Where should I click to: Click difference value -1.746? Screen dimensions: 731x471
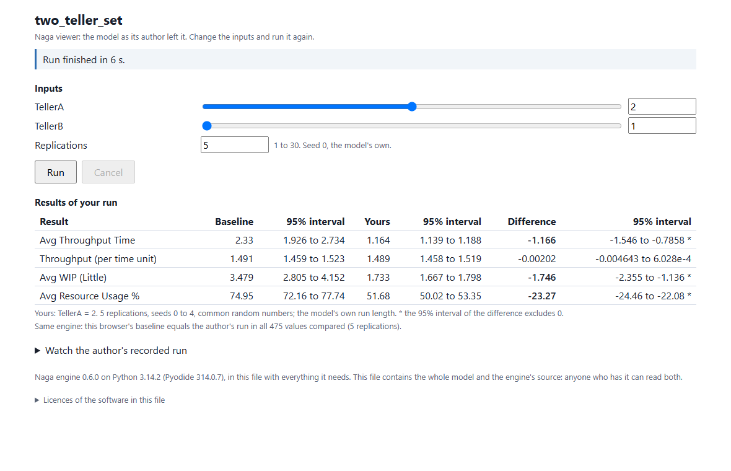point(541,278)
